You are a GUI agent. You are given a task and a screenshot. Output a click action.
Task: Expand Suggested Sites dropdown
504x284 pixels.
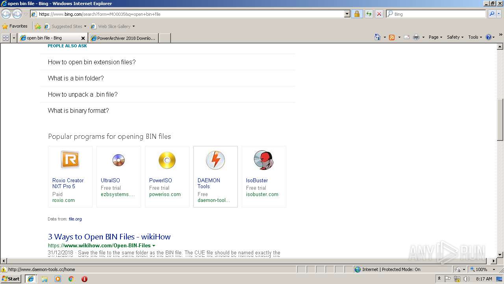tap(85, 26)
